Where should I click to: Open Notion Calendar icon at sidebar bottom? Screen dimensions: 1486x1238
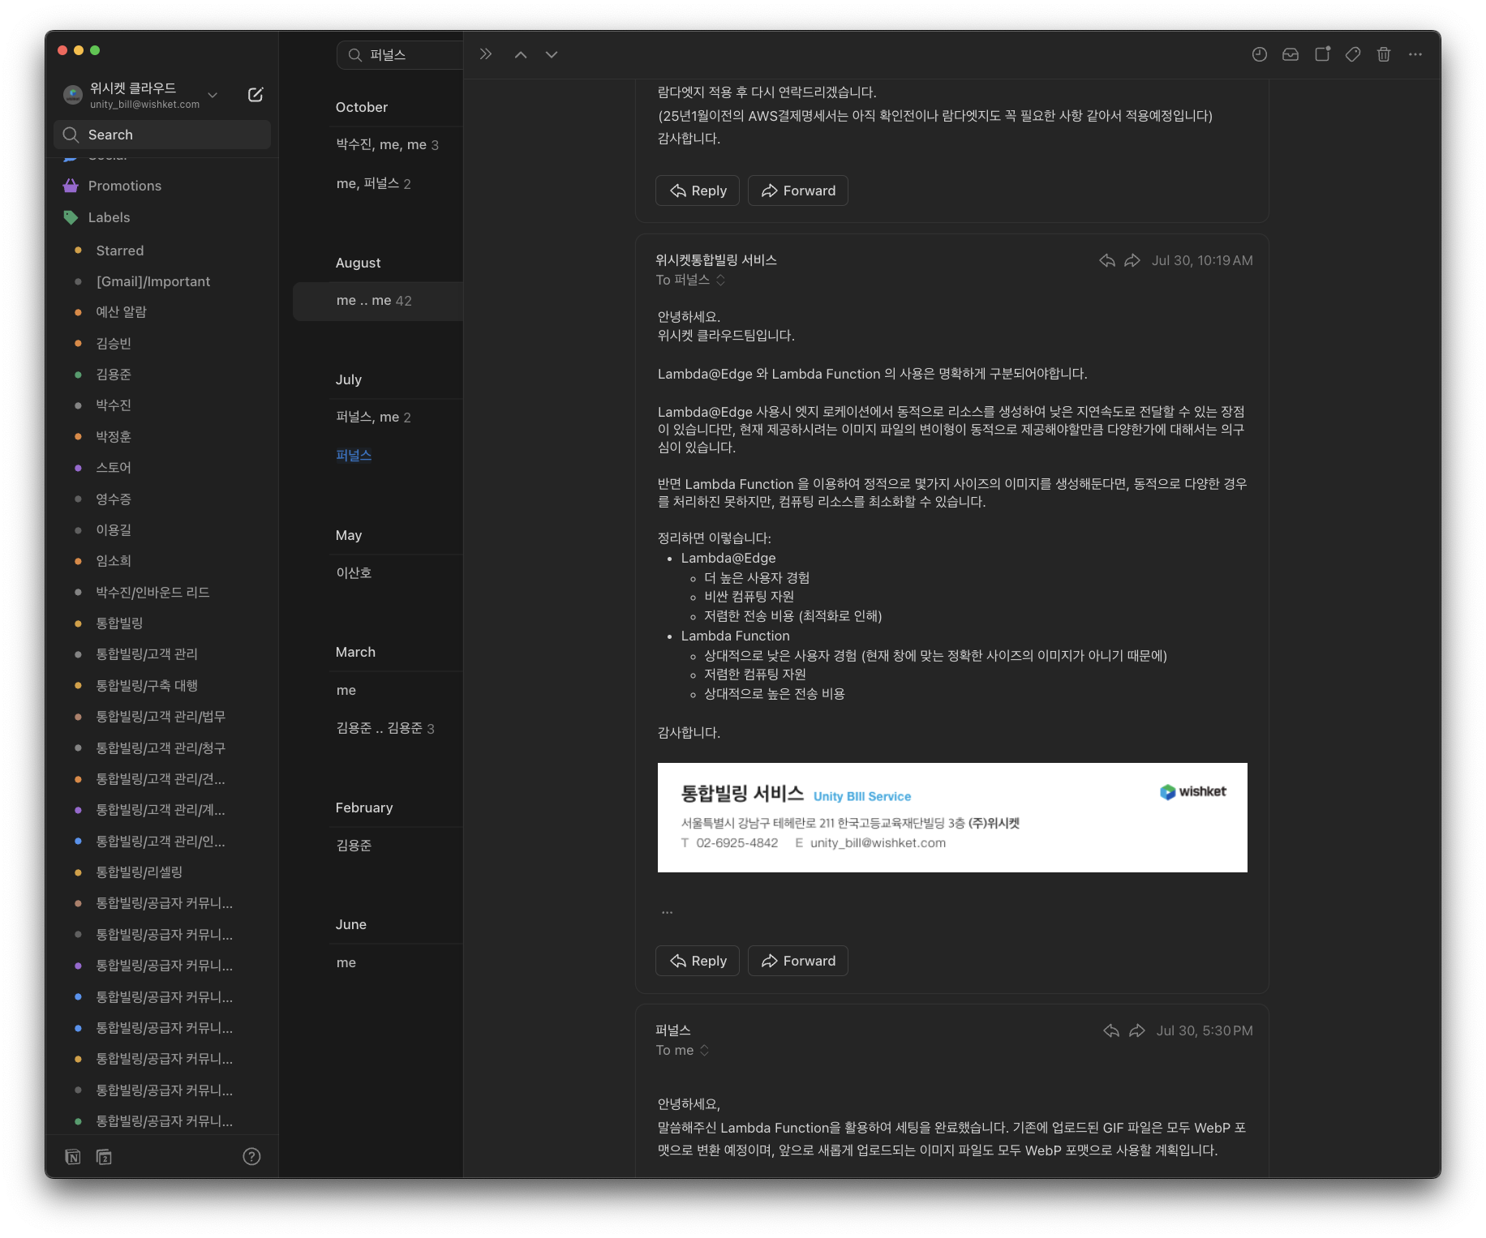pos(104,1156)
